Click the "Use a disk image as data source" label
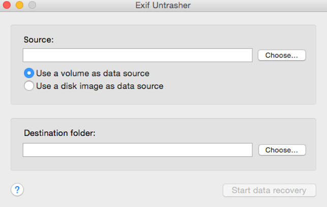327x207 pixels. click(100, 86)
